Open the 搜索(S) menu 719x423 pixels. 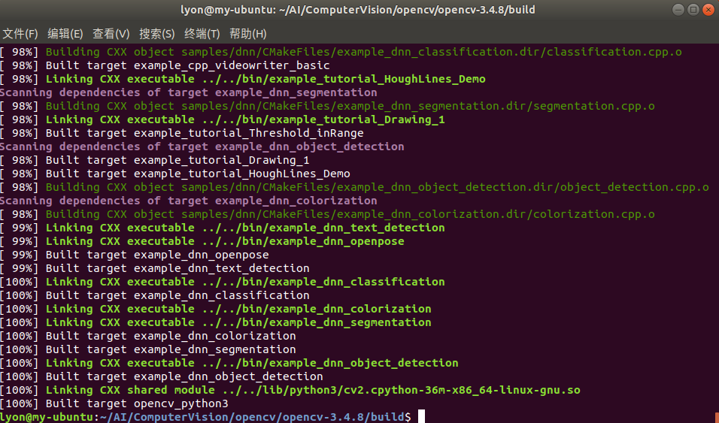[x=157, y=34]
